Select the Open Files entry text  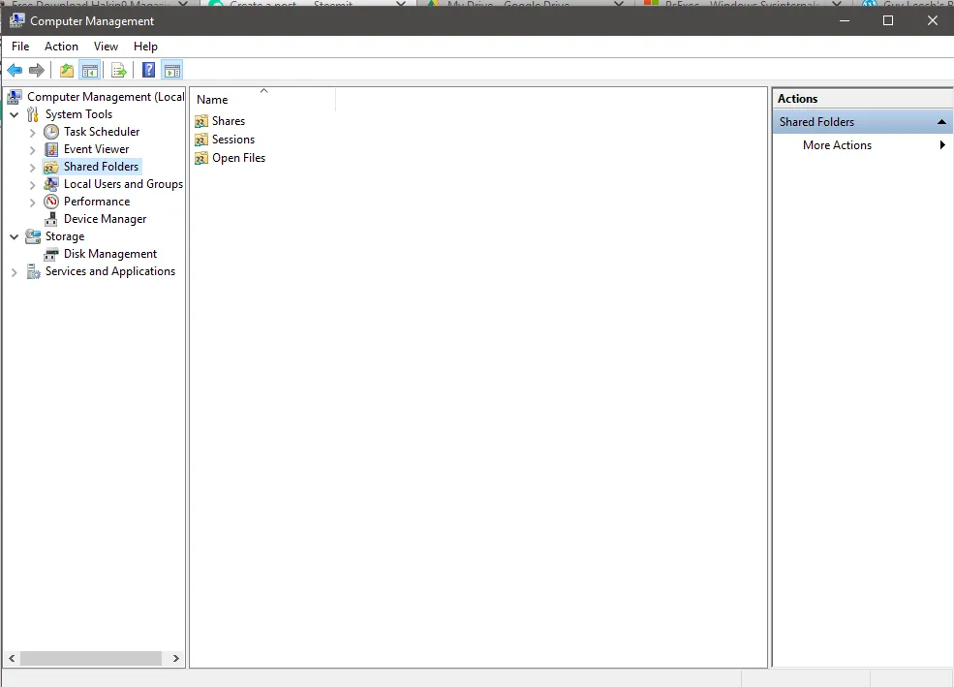tap(238, 158)
